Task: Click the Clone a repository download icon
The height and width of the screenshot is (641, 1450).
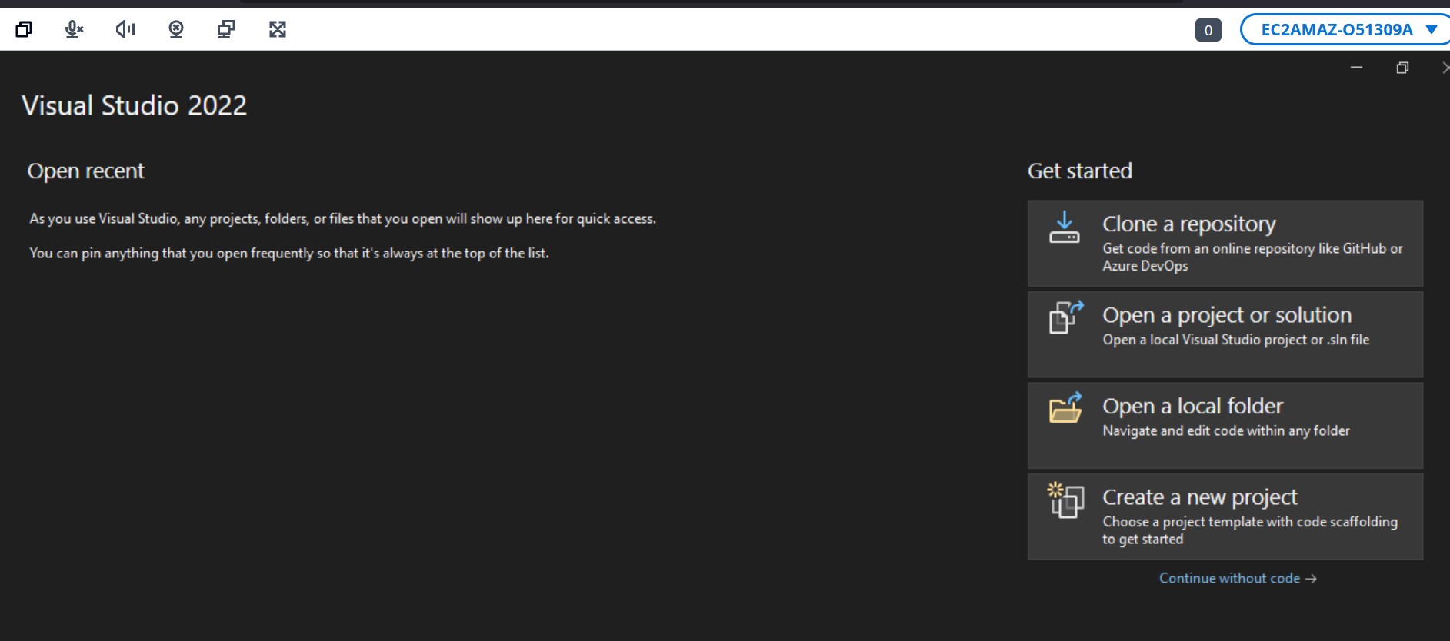Action: click(x=1065, y=228)
